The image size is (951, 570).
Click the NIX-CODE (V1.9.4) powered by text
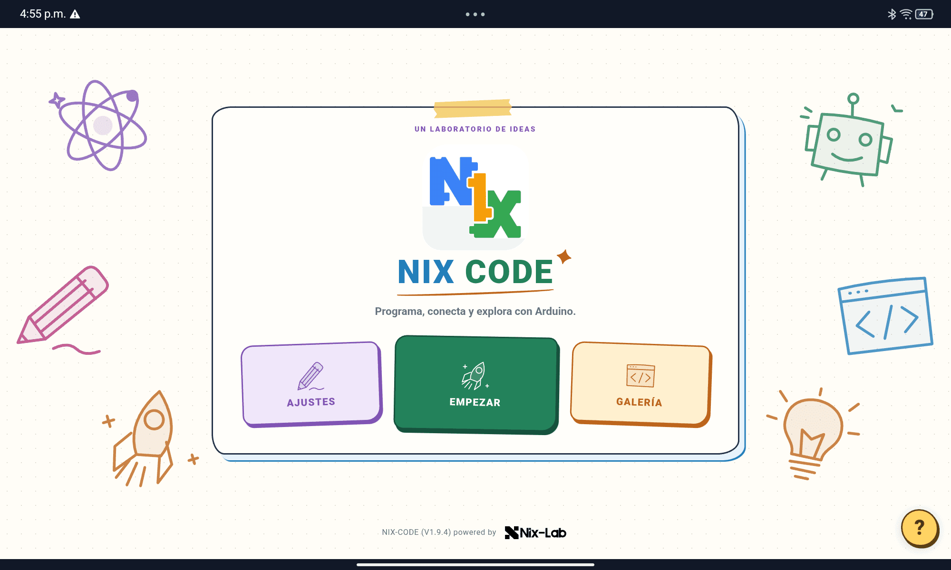click(439, 532)
